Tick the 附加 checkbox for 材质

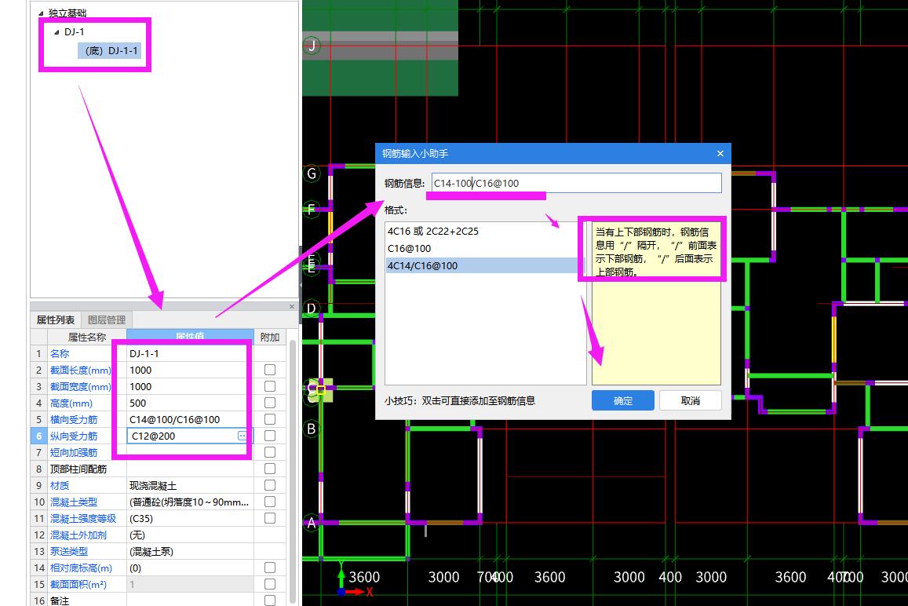270,485
